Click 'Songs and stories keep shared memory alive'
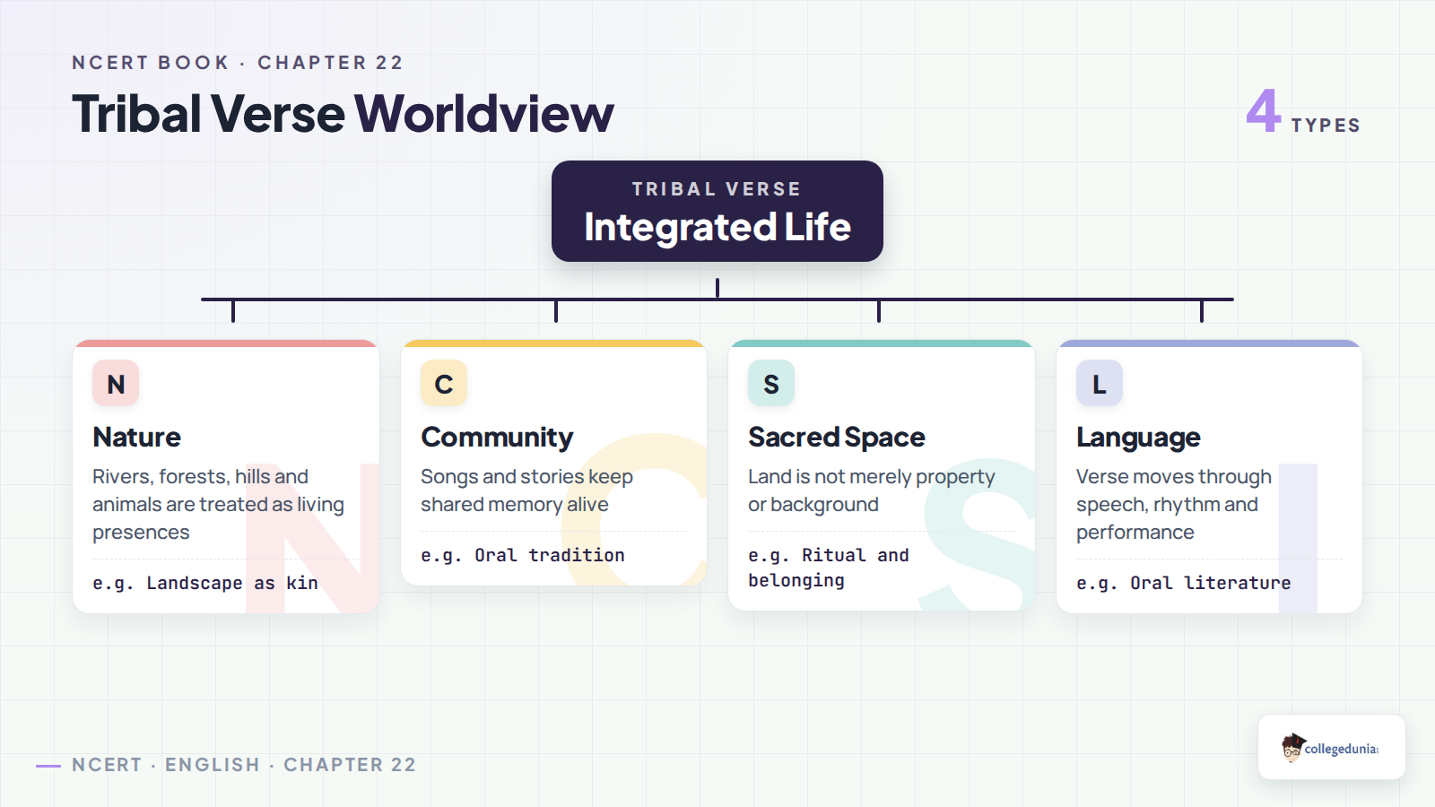 click(526, 490)
